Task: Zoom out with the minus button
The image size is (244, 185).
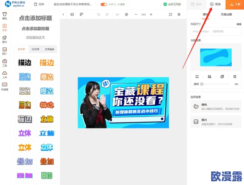Action: 136,14
